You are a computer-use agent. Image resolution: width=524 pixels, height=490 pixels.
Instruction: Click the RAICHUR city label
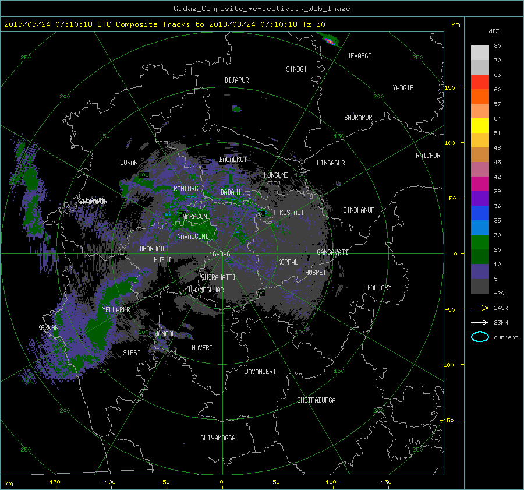click(428, 156)
